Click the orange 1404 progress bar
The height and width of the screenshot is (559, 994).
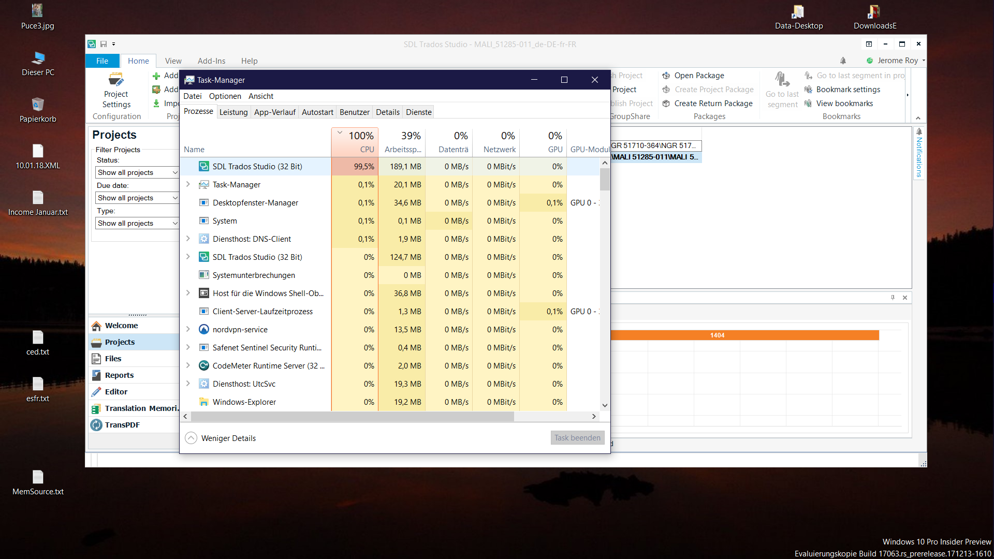745,335
